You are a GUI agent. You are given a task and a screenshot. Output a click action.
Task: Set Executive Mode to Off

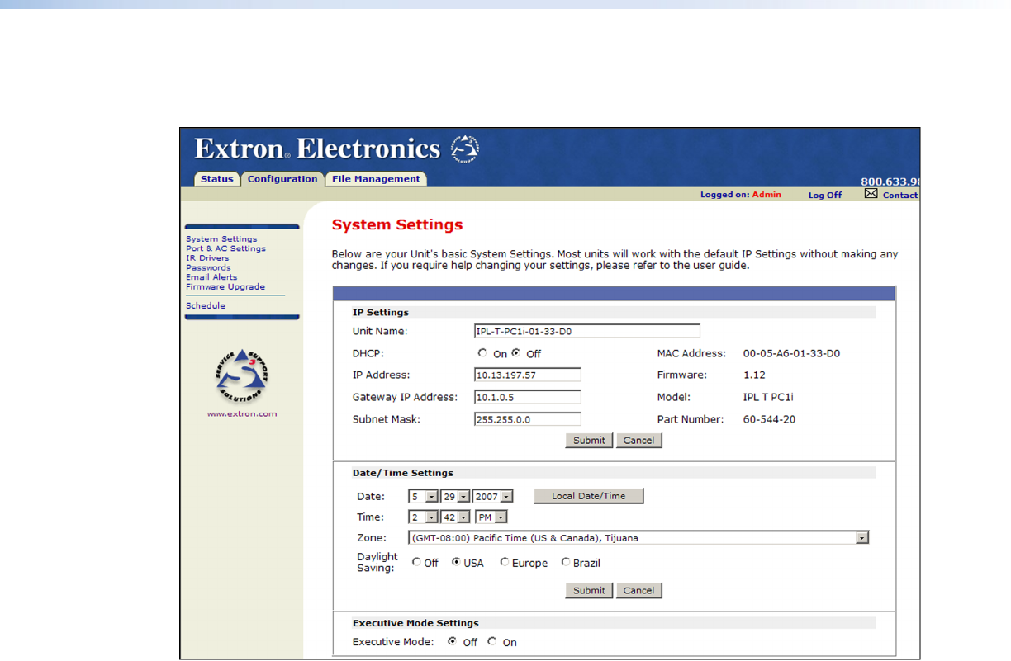point(452,641)
